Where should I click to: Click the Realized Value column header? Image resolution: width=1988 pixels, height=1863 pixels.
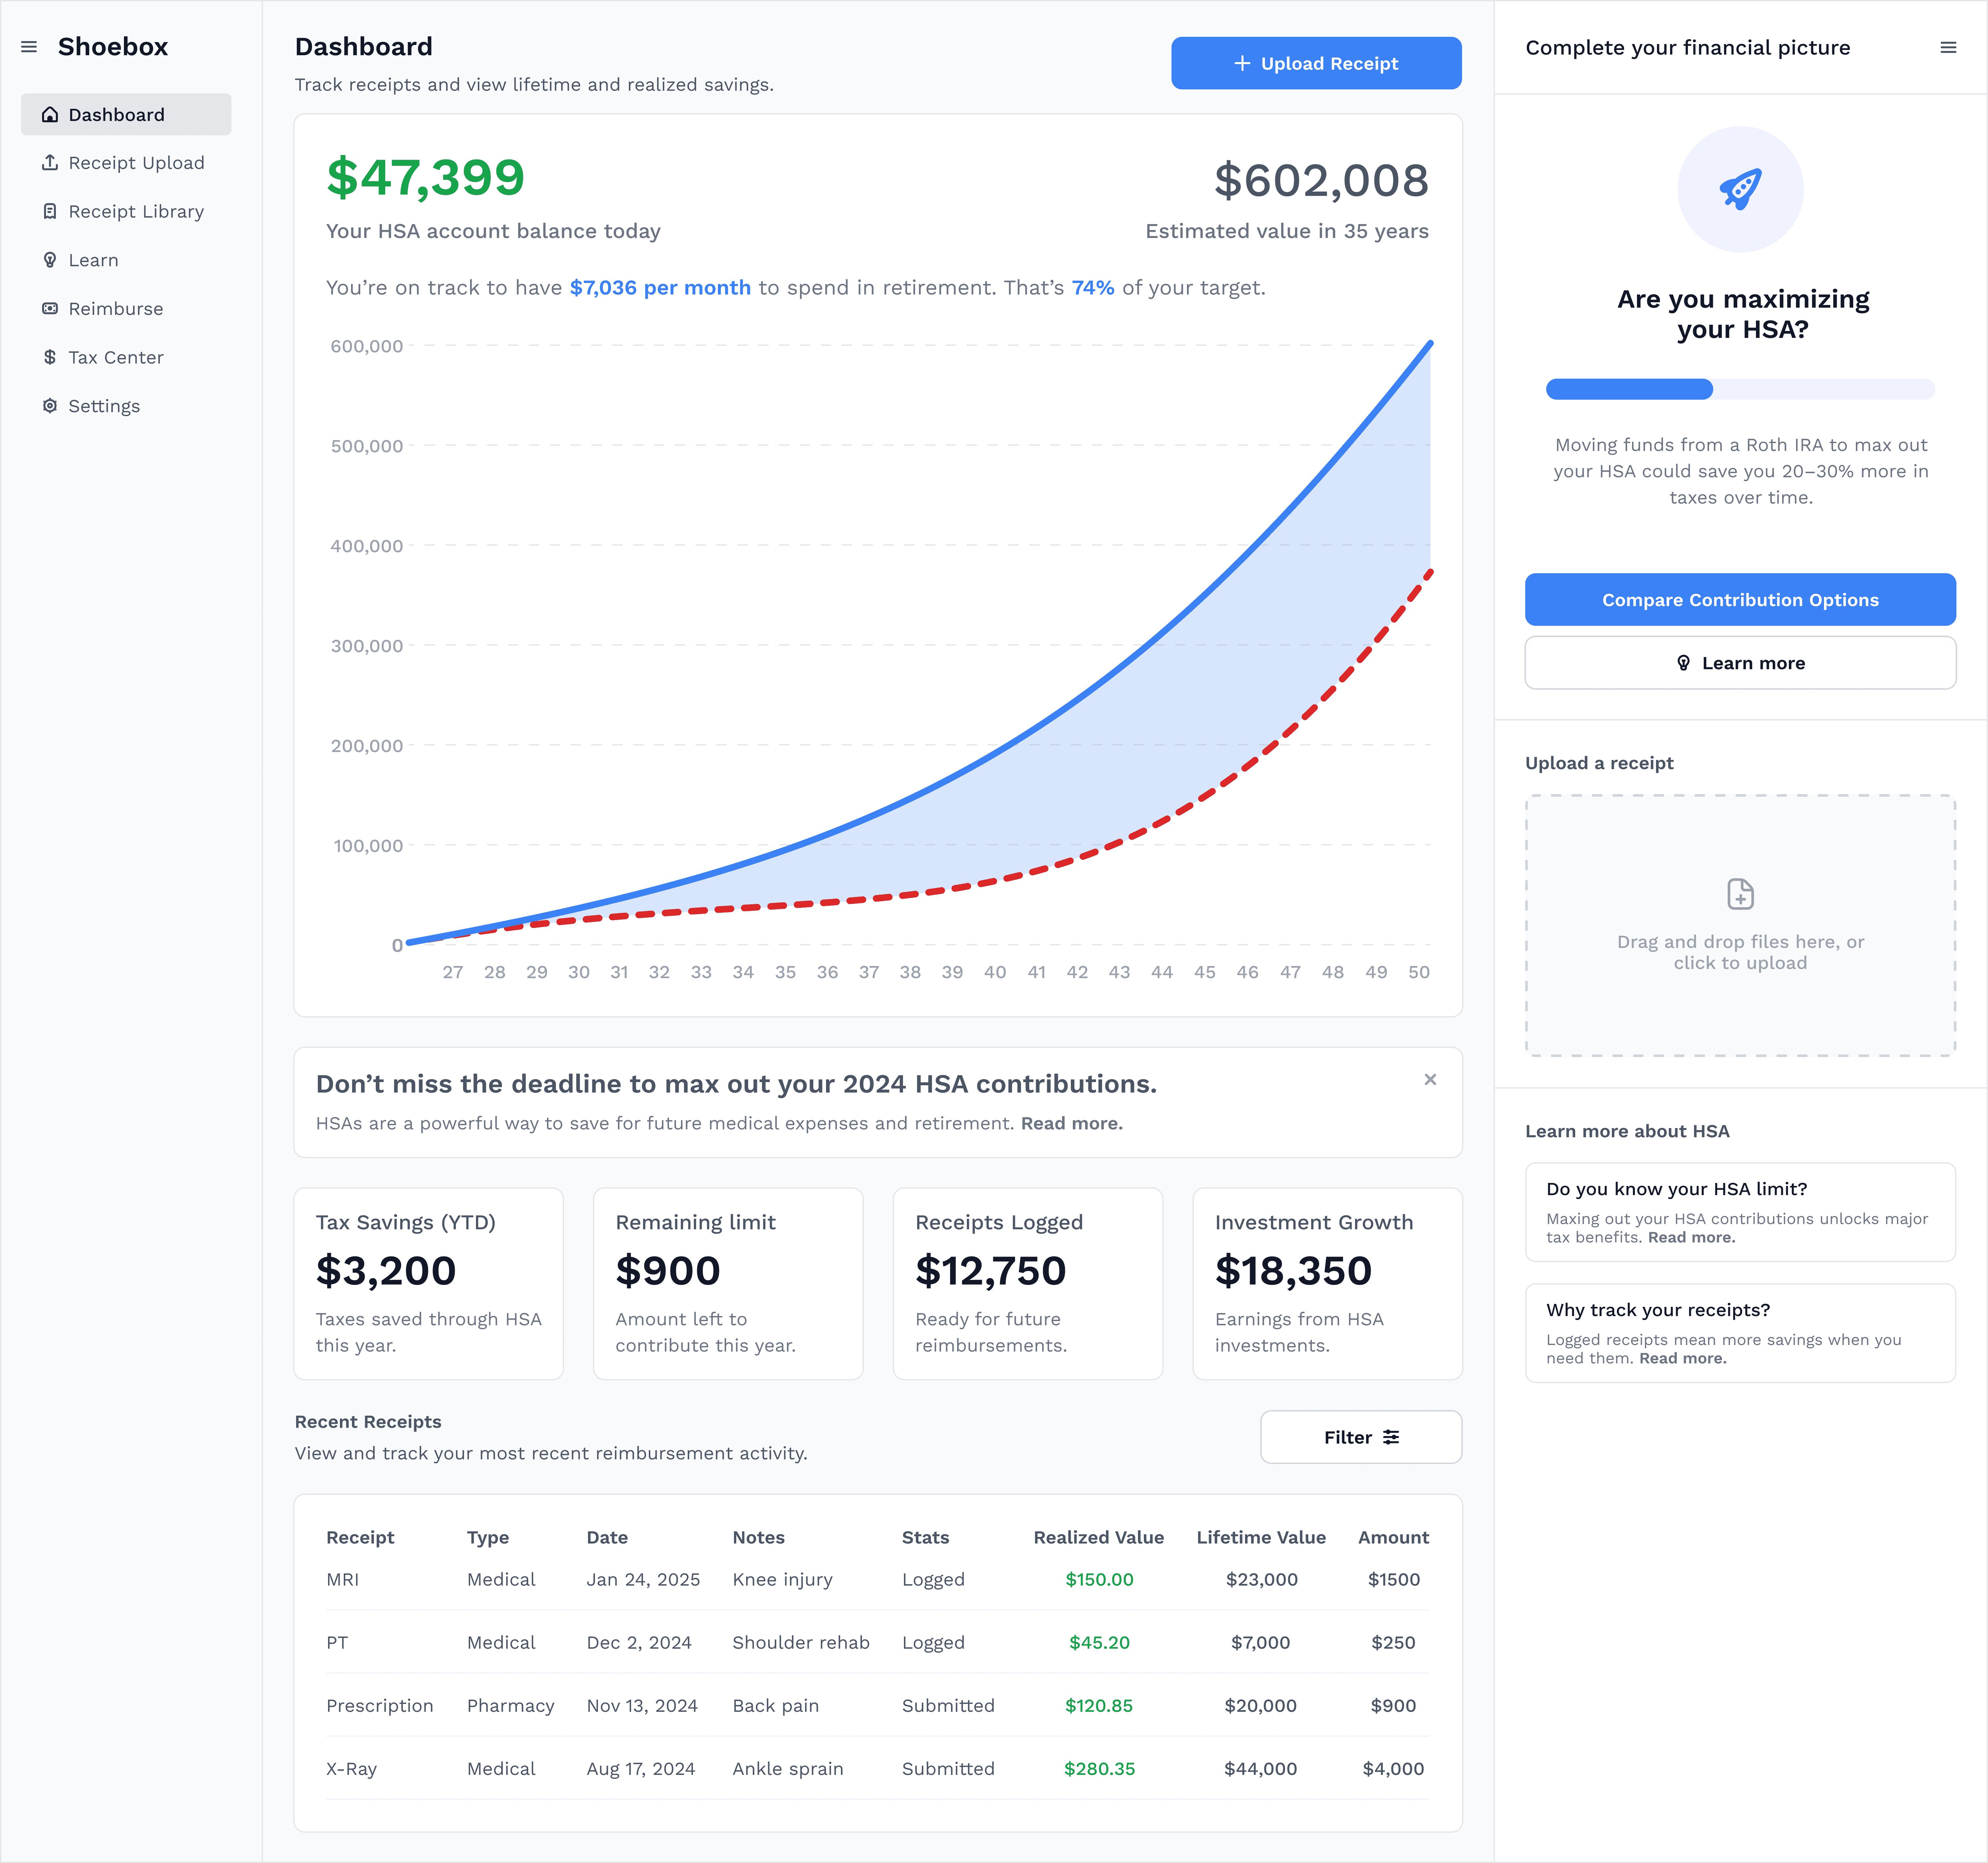1099,1538
